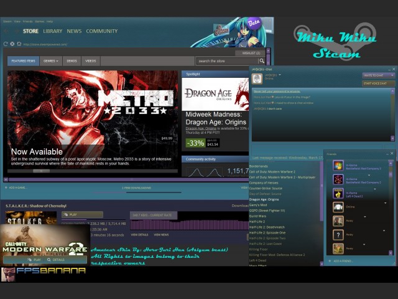Select Counter-Strike: Source in games list
The width and height of the screenshot is (398, 299).
266,188
